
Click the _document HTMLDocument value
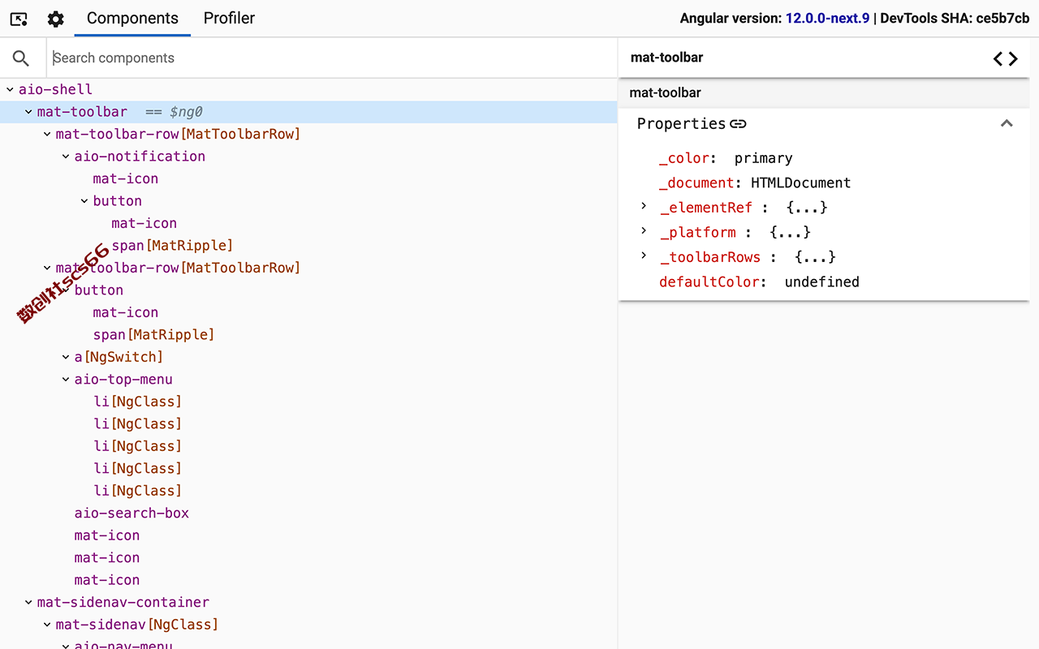pos(800,183)
